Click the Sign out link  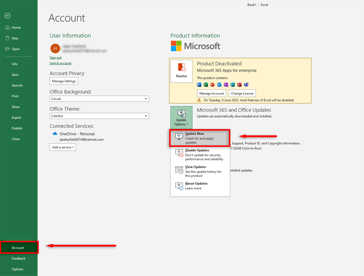point(55,57)
